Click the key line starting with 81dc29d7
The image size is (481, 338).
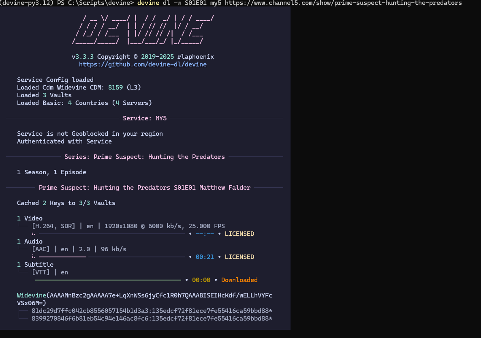152,311
